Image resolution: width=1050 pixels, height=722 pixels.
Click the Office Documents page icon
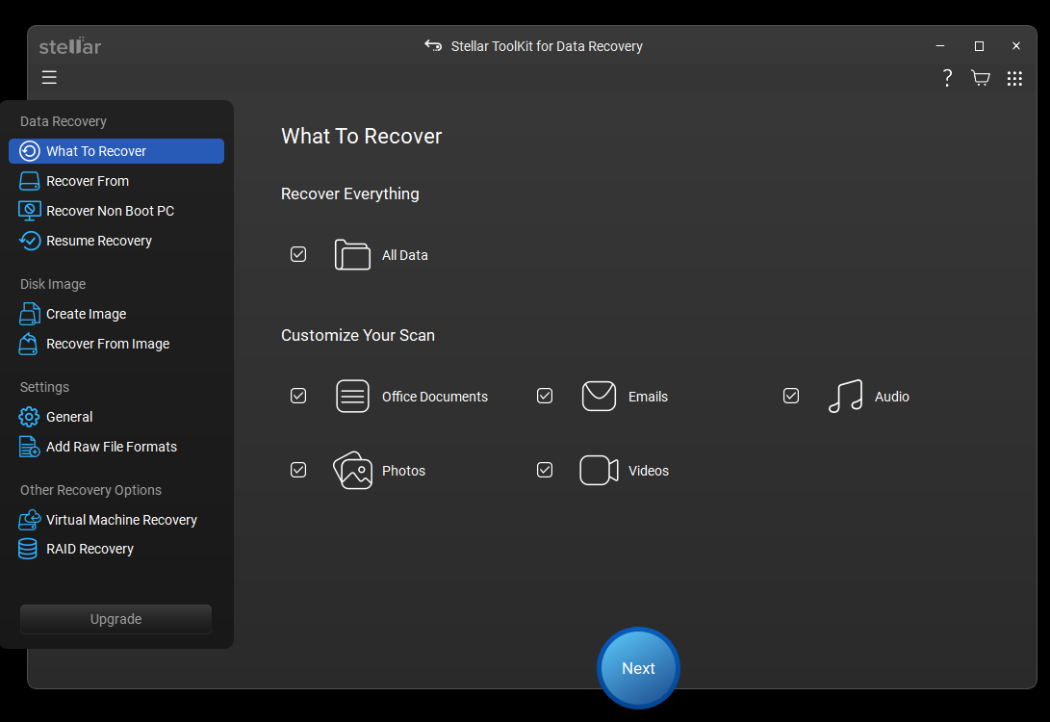[352, 396]
